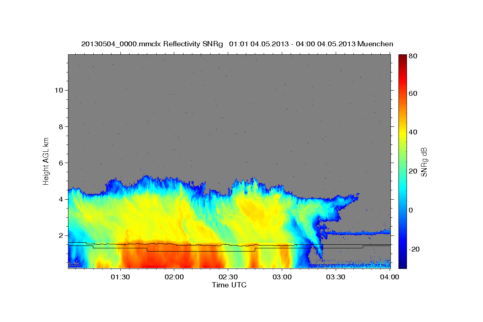Click the colorbar value 20
Viewport: 483px width, 322px height.
(413, 171)
